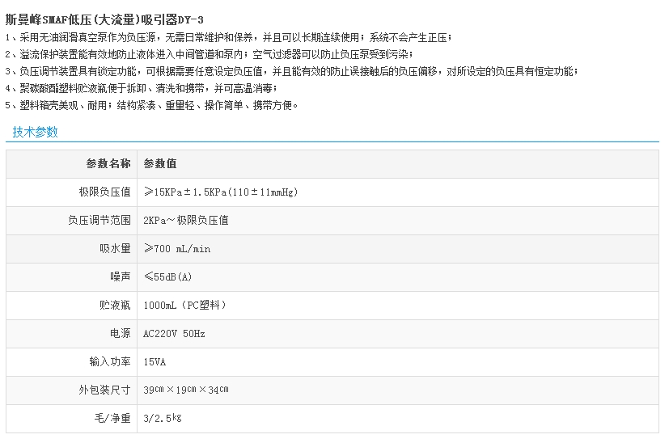Click the ≥15KPa±1.5KPa value cell

point(220,192)
